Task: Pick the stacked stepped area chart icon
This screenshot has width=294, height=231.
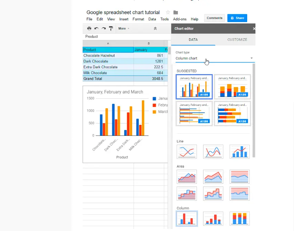Action: pos(213,193)
